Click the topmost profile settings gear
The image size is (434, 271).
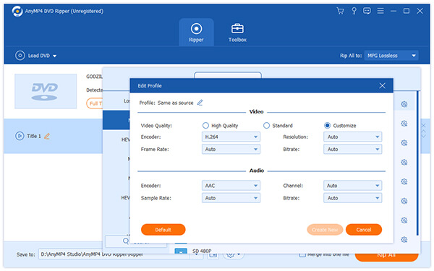coord(404,104)
